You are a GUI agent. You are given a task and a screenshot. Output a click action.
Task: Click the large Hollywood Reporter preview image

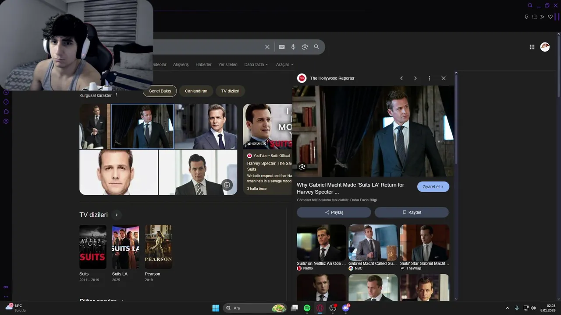(x=373, y=131)
